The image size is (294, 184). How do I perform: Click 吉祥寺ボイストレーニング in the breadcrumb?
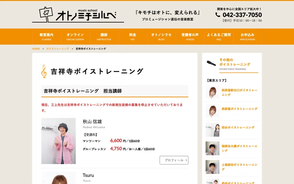(91, 49)
